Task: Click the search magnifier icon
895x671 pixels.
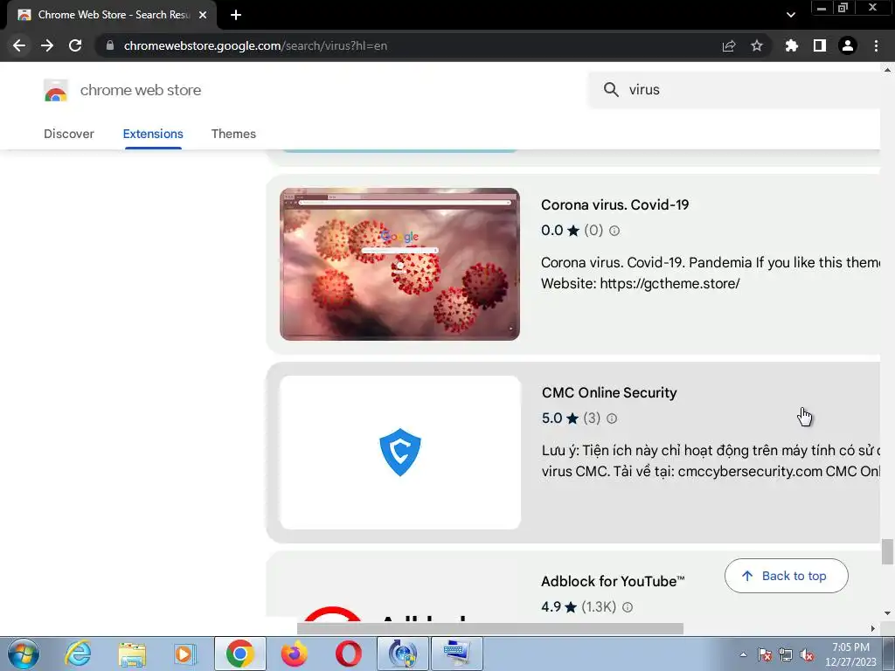Action: 611,90
